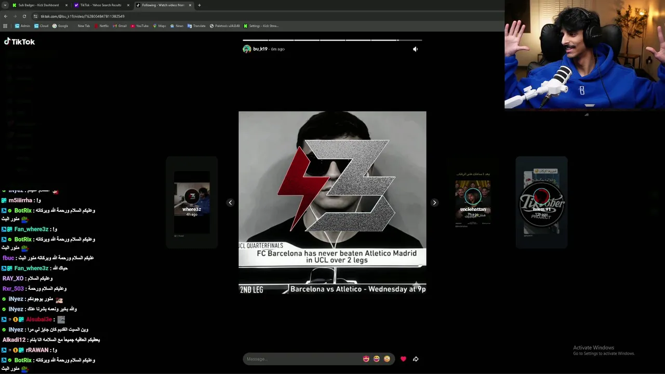Expand the tab search dropdown
Image resolution: width=665 pixels, height=374 pixels.
(x=5, y=5)
